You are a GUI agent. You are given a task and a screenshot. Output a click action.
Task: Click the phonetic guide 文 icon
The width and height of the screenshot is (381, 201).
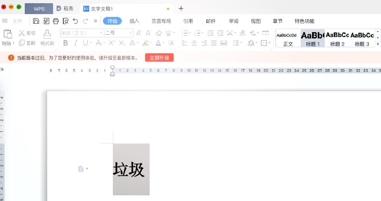pos(168,33)
